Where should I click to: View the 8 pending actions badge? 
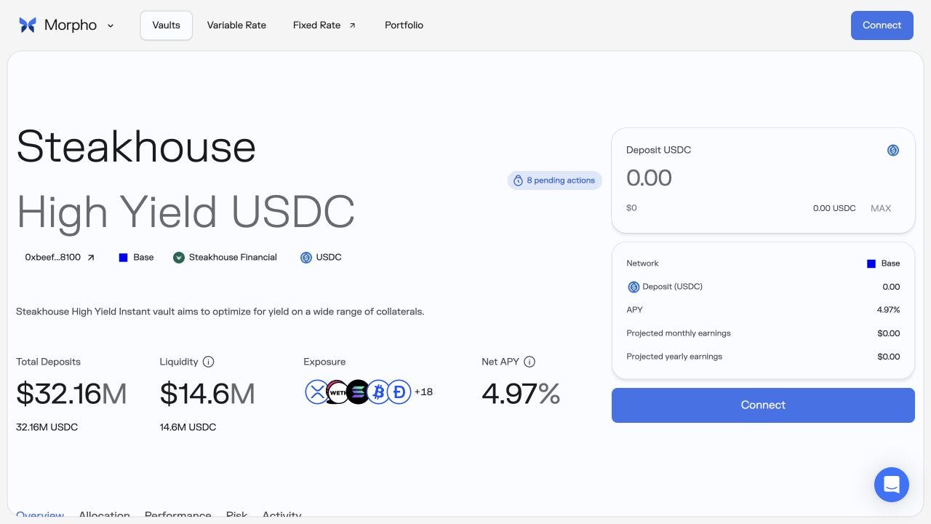(x=554, y=180)
